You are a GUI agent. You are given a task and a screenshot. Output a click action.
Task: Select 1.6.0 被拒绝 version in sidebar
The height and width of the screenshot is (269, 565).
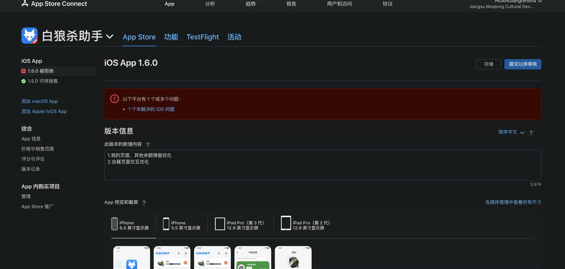point(57,71)
